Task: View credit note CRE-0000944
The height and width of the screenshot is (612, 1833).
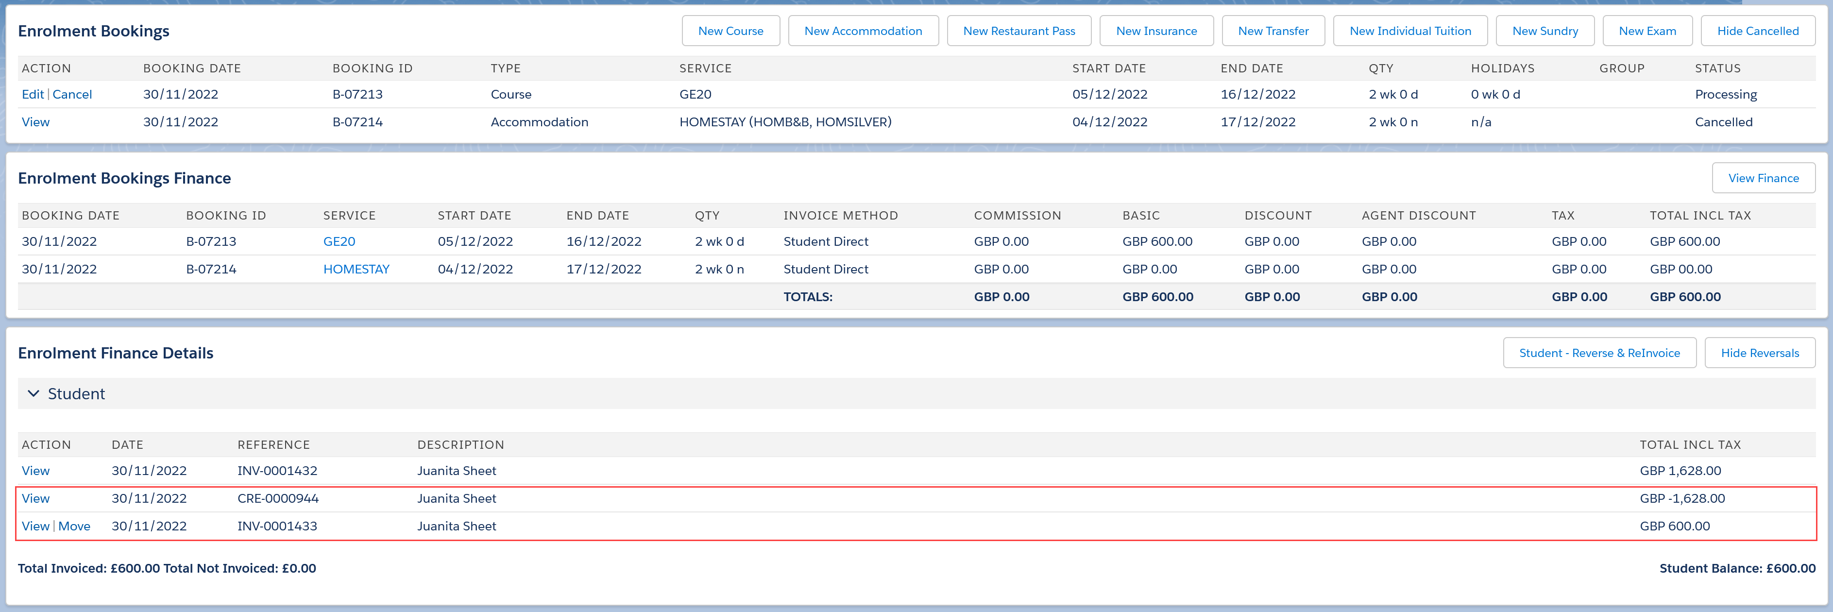Action: [x=35, y=498]
